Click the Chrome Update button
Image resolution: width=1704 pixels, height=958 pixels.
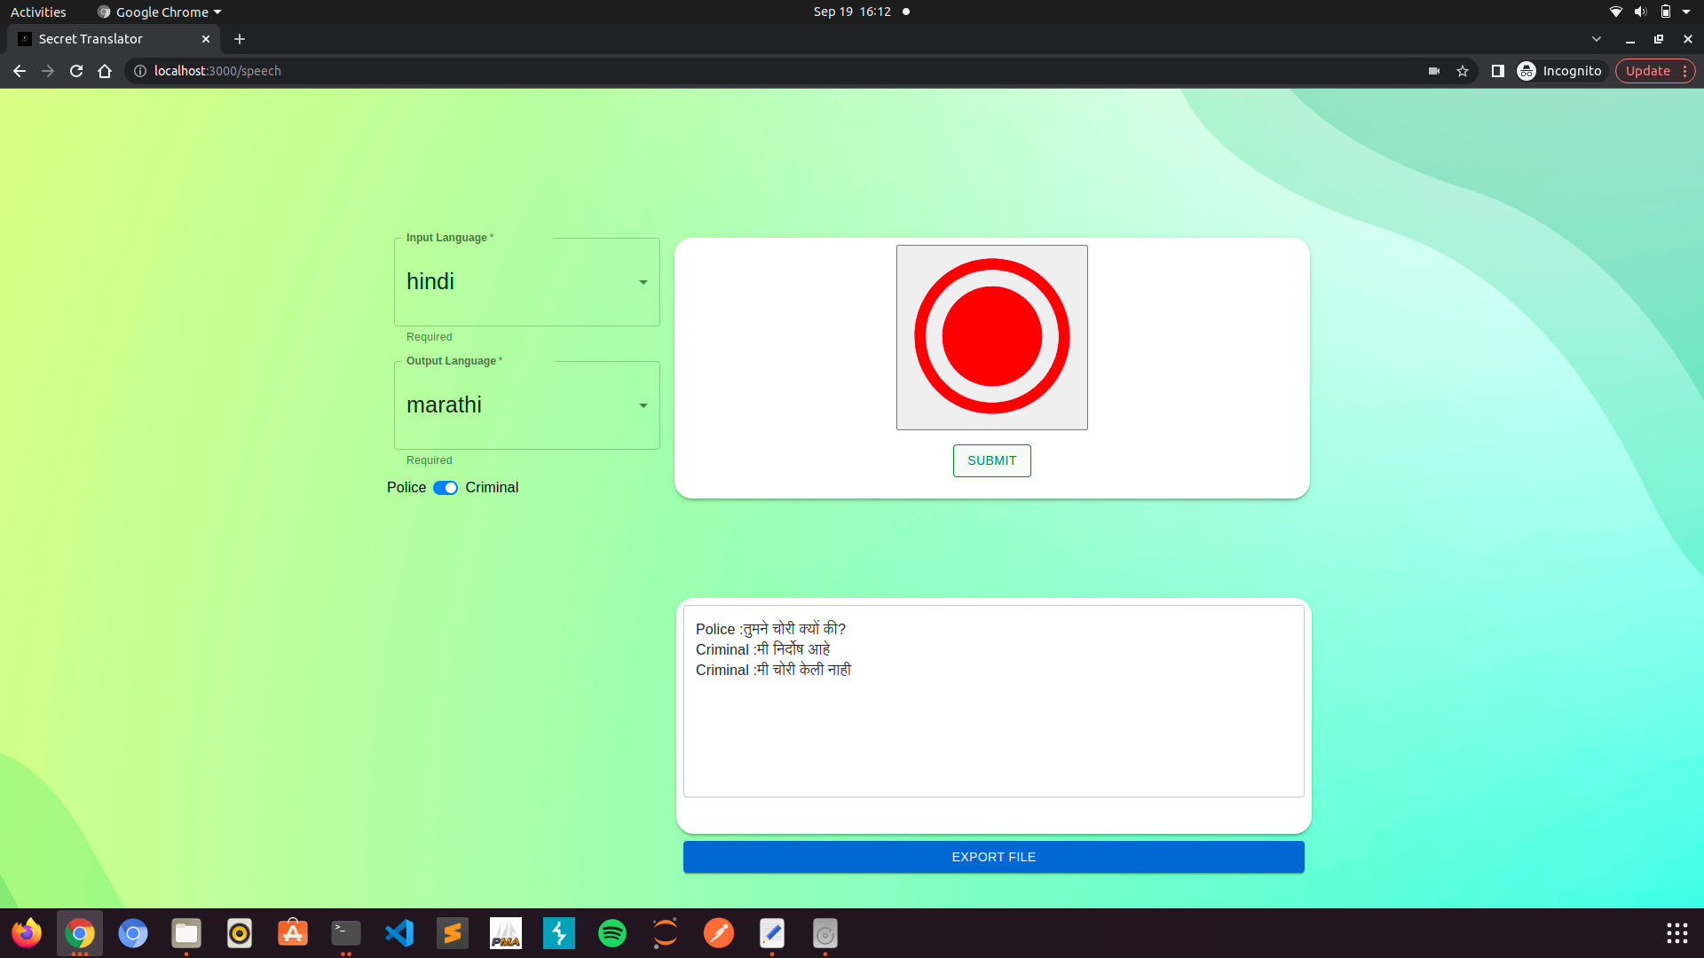pyautogui.click(x=1654, y=71)
